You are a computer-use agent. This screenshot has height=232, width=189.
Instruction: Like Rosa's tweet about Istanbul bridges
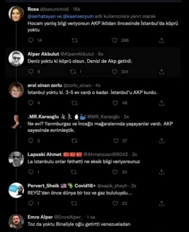point(115,40)
